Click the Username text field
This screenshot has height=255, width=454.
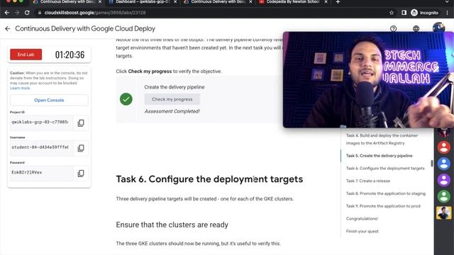(x=41, y=148)
